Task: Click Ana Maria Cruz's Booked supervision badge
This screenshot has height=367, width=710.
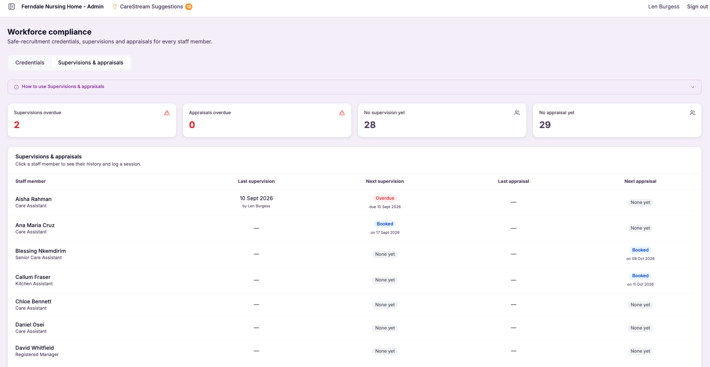Action: (385, 224)
